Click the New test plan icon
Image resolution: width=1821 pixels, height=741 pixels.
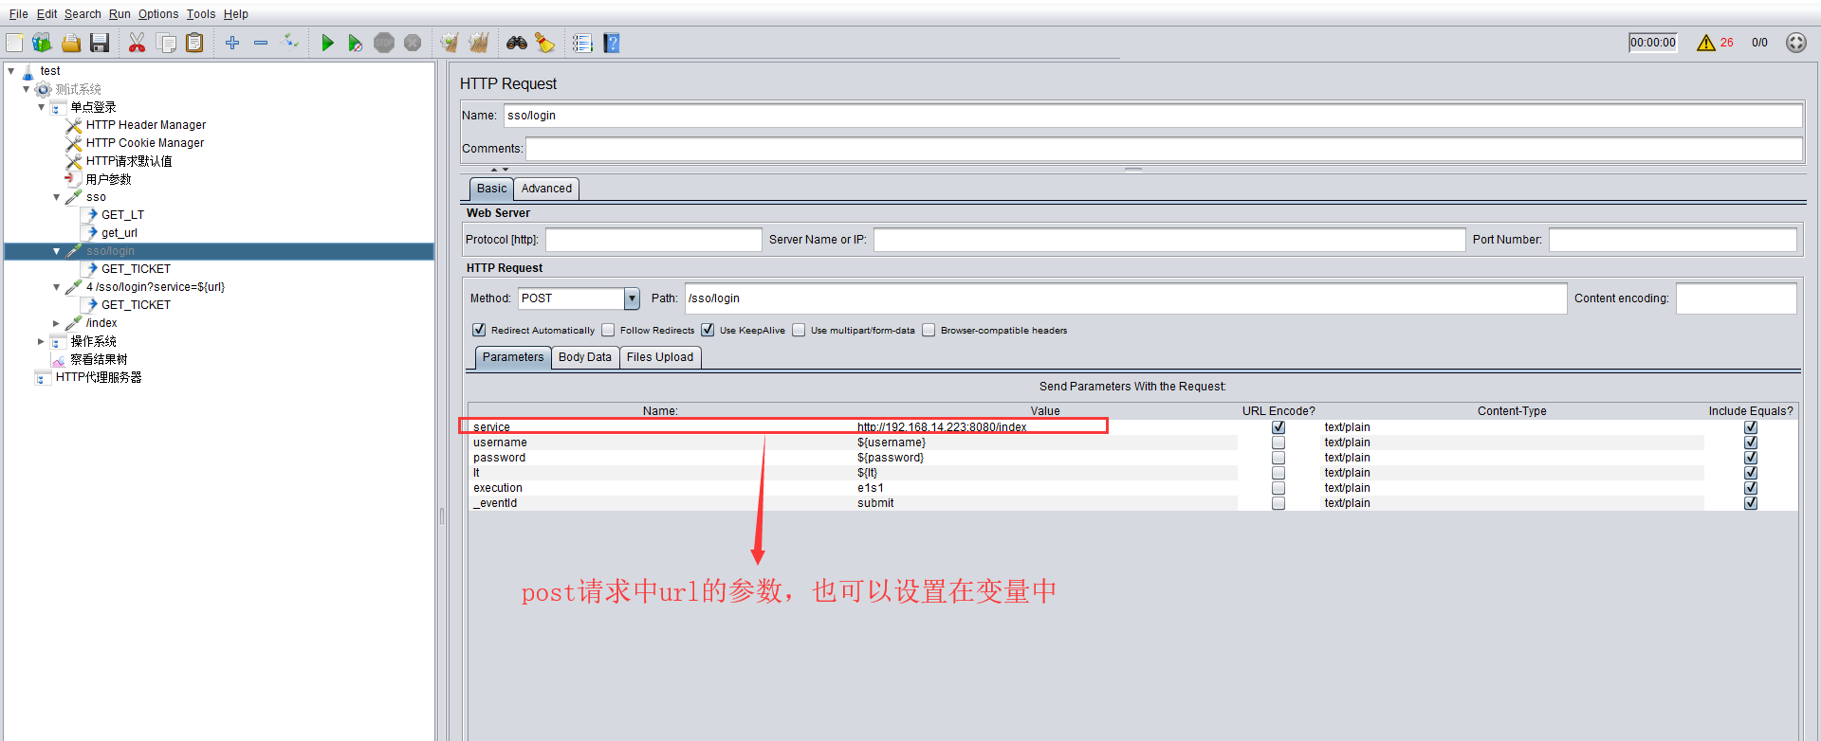pyautogui.click(x=14, y=43)
